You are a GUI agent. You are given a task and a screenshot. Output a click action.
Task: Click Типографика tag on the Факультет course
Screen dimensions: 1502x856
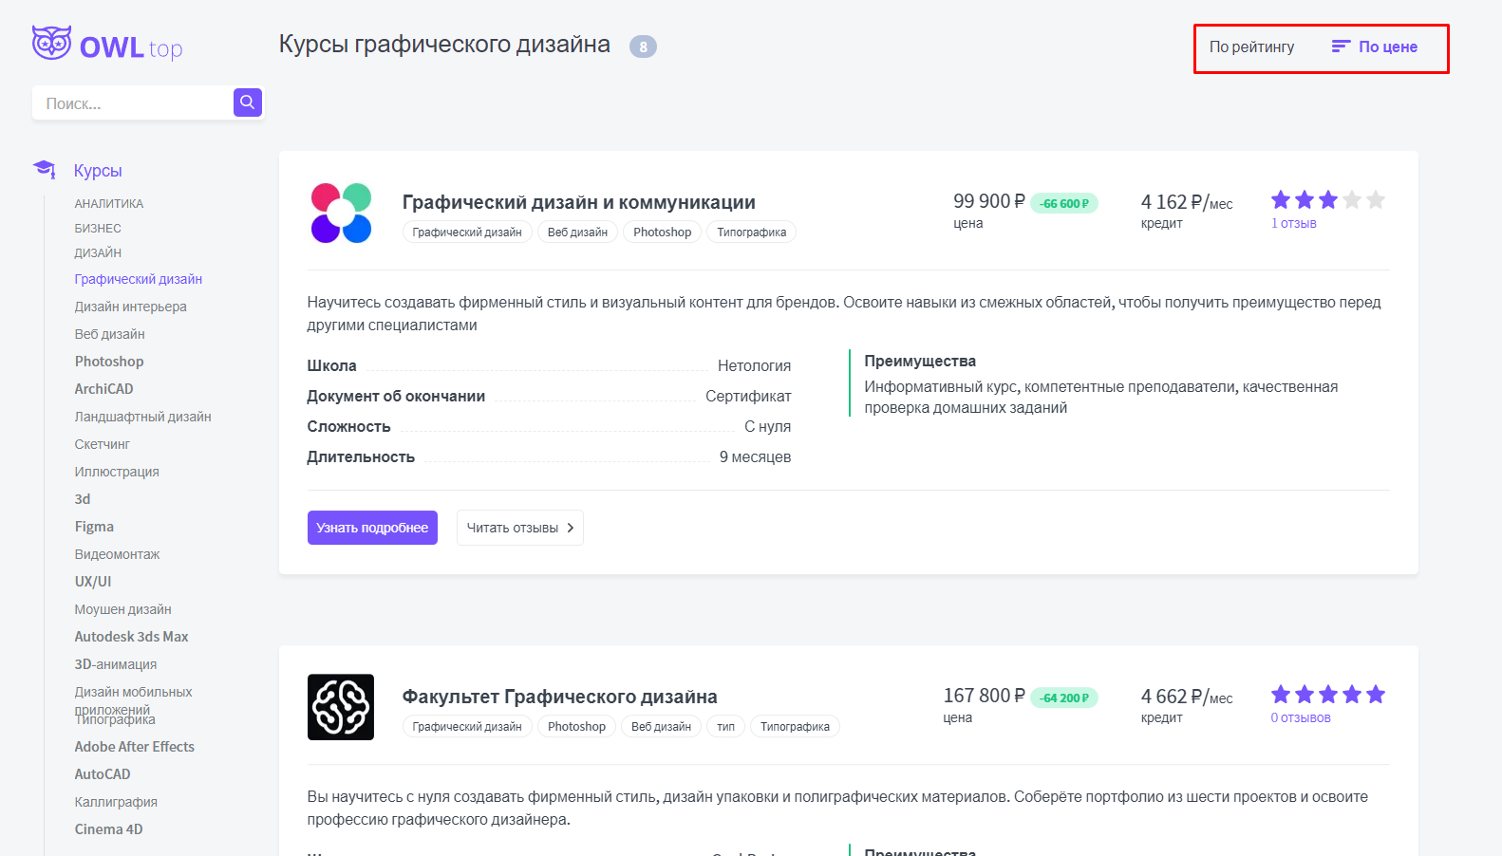(795, 726)
